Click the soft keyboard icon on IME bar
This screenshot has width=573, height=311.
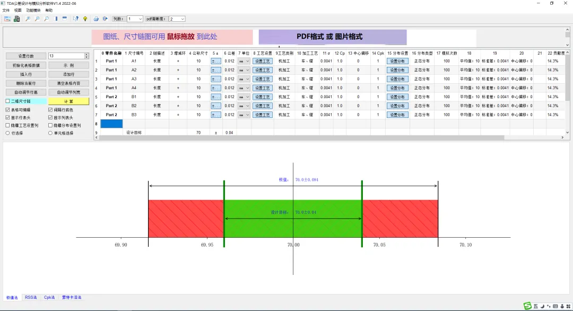(555, 306)
